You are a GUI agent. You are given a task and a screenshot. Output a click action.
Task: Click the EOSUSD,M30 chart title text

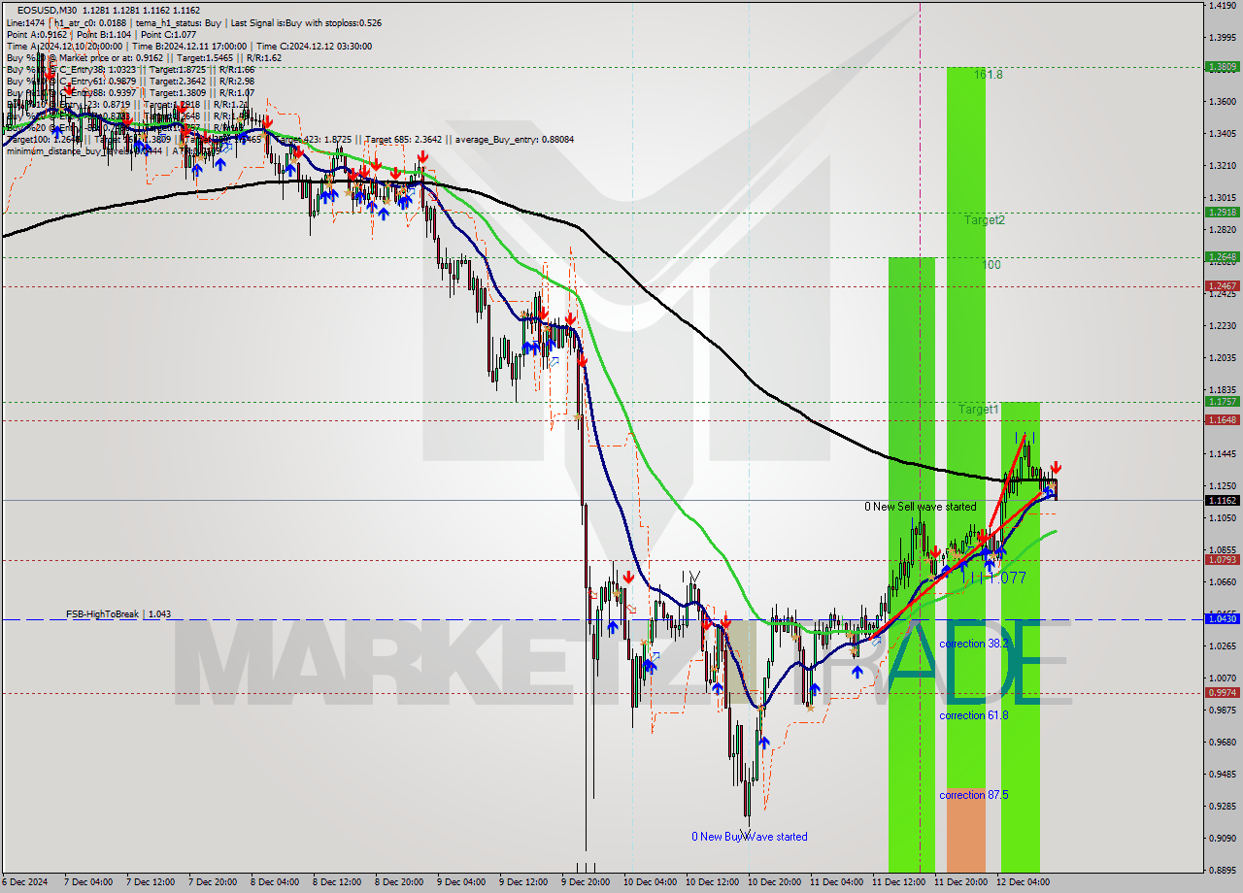coord(49,11)
